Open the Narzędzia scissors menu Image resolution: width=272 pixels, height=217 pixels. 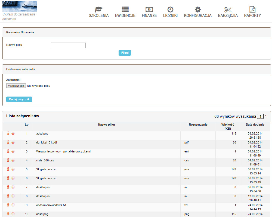pos(228,12)
